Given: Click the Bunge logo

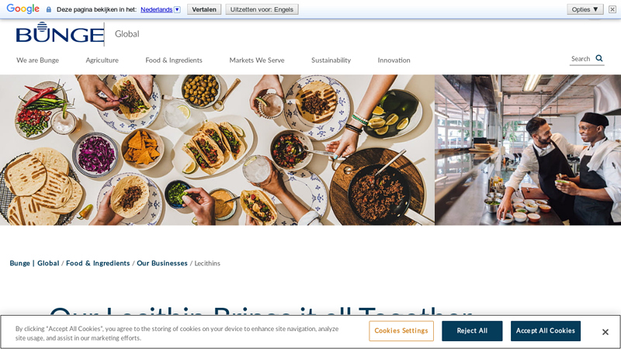Looking at the screenshot, I should pyautogui.click(x=60, y=33).
